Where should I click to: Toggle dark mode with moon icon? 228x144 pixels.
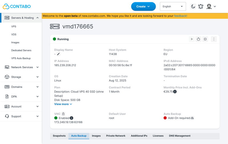193,7
